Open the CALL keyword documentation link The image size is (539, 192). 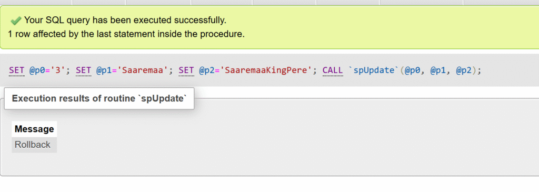pyautogui.click(x=333, y=70)
